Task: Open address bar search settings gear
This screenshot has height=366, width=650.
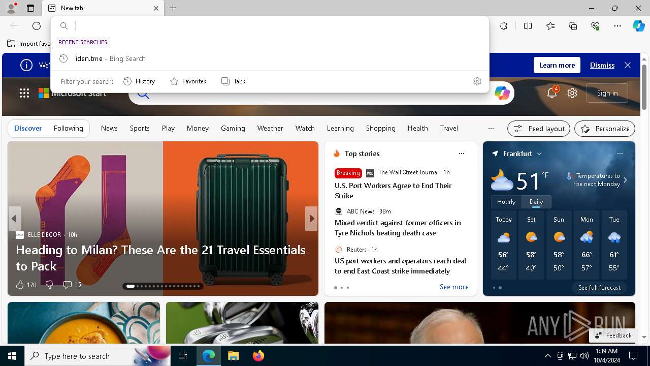Action: coord(477,81)
